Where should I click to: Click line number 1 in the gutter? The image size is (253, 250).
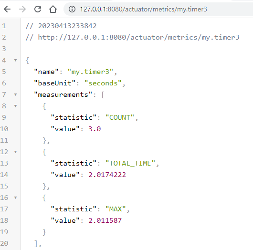click(x=4, y=26)
